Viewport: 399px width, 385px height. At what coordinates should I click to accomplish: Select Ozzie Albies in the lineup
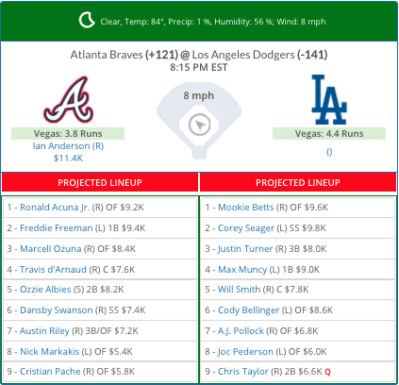45,290
